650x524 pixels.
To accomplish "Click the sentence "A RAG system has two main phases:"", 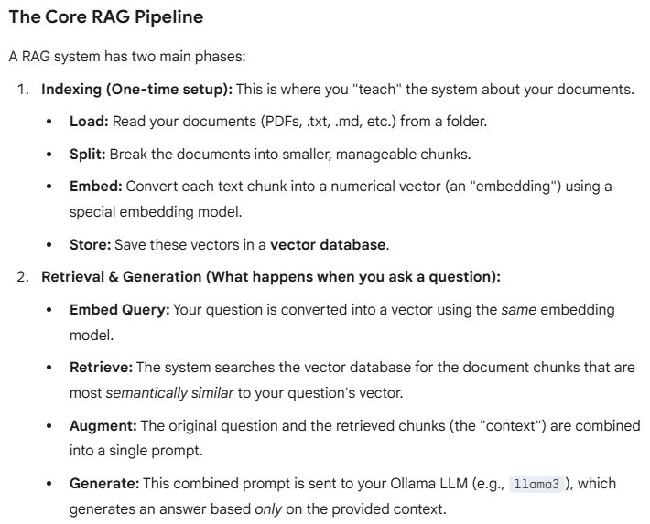I will pyautogui.click(x=127, y=57).
